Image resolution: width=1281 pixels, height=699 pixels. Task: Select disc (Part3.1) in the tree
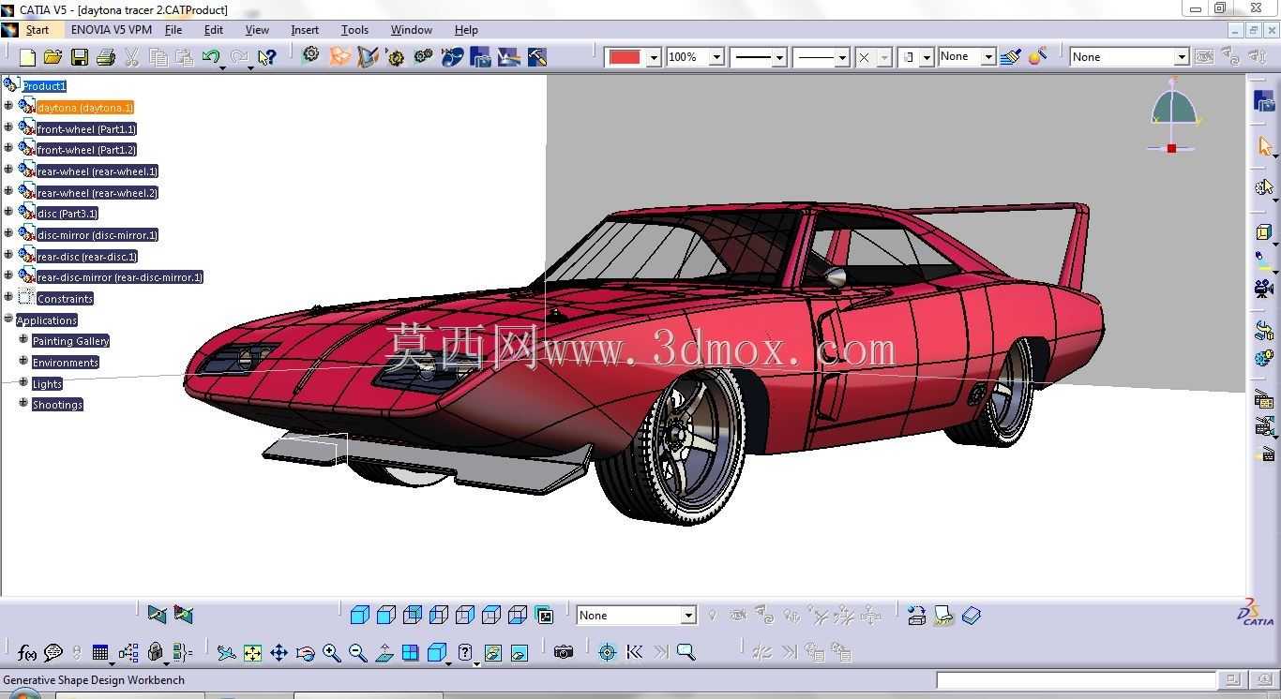[67, 214]
